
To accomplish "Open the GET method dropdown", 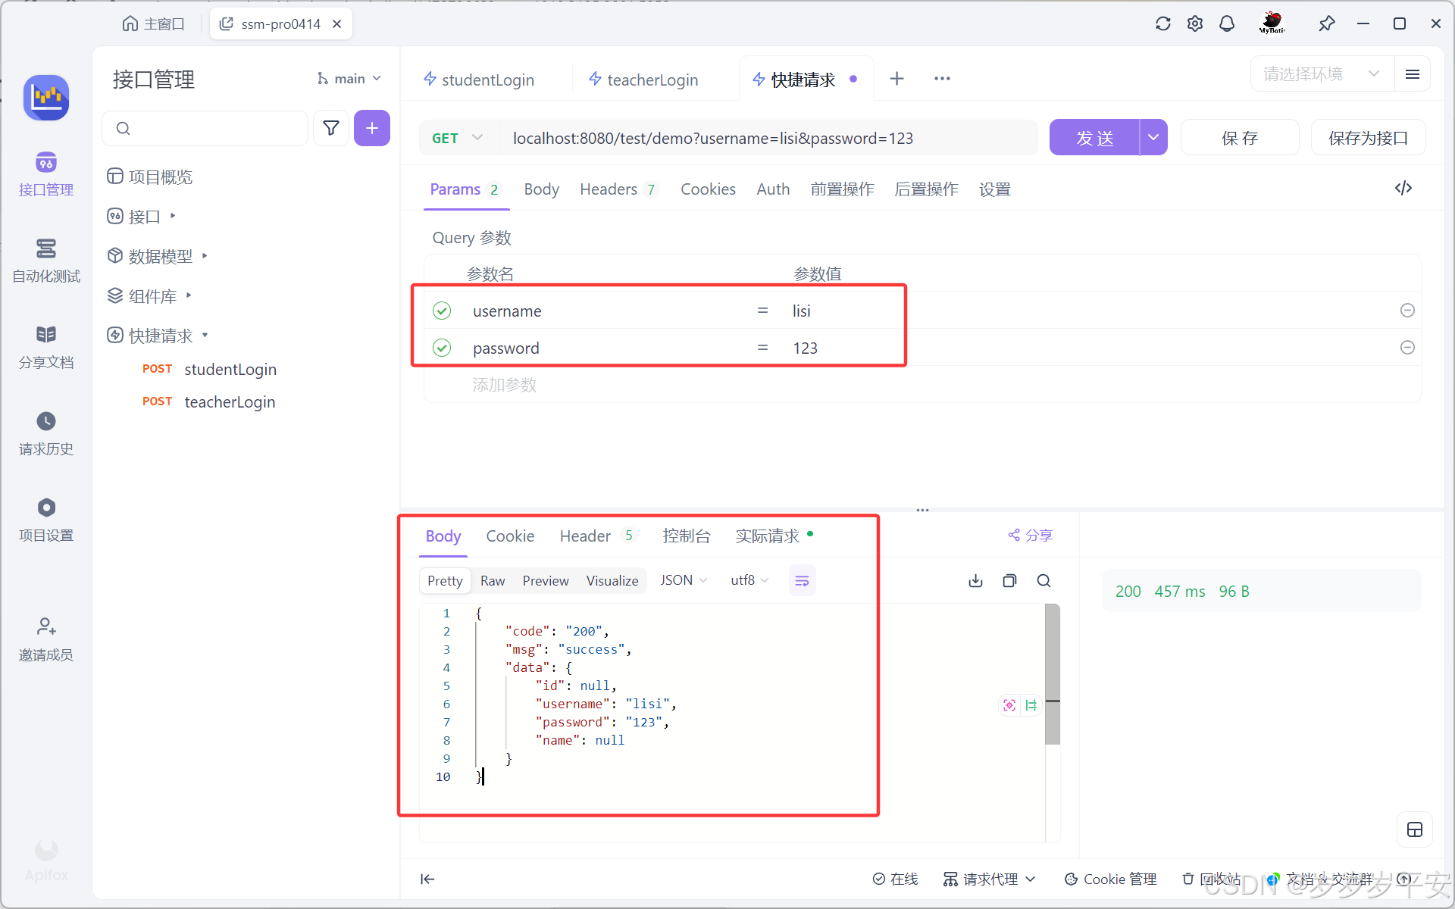I will click(457, 138).
